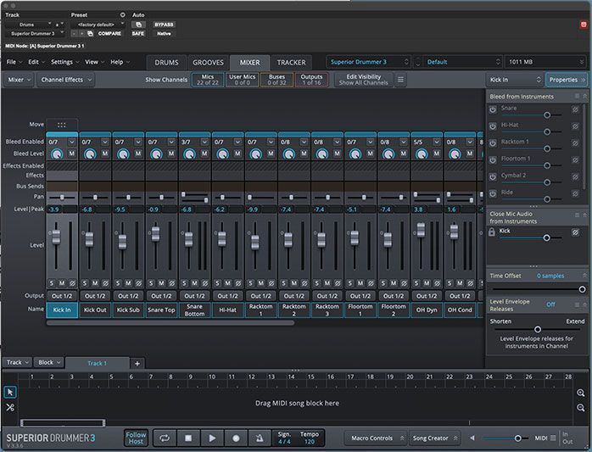
Task: Open the Channel Effects dropdown
Action: [65, 80]
